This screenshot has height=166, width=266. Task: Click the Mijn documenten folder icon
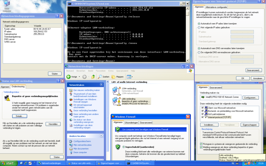(x=71, y=149)
